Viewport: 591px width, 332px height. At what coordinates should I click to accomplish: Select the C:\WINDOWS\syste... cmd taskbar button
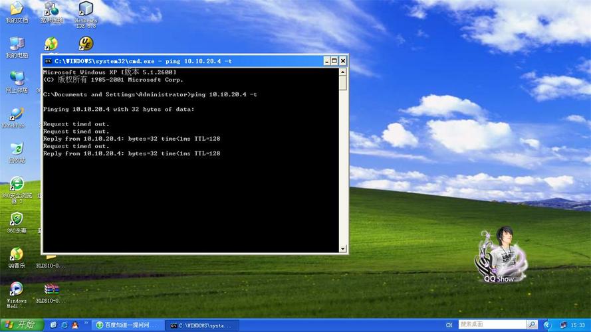(x=202, y=325)
